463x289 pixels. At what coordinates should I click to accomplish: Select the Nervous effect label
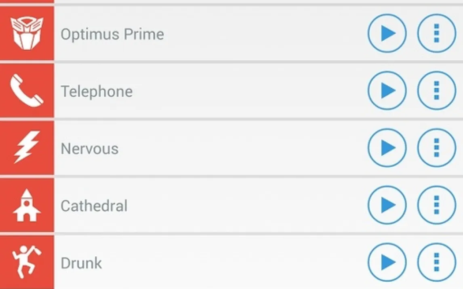(x=89, y=149)
